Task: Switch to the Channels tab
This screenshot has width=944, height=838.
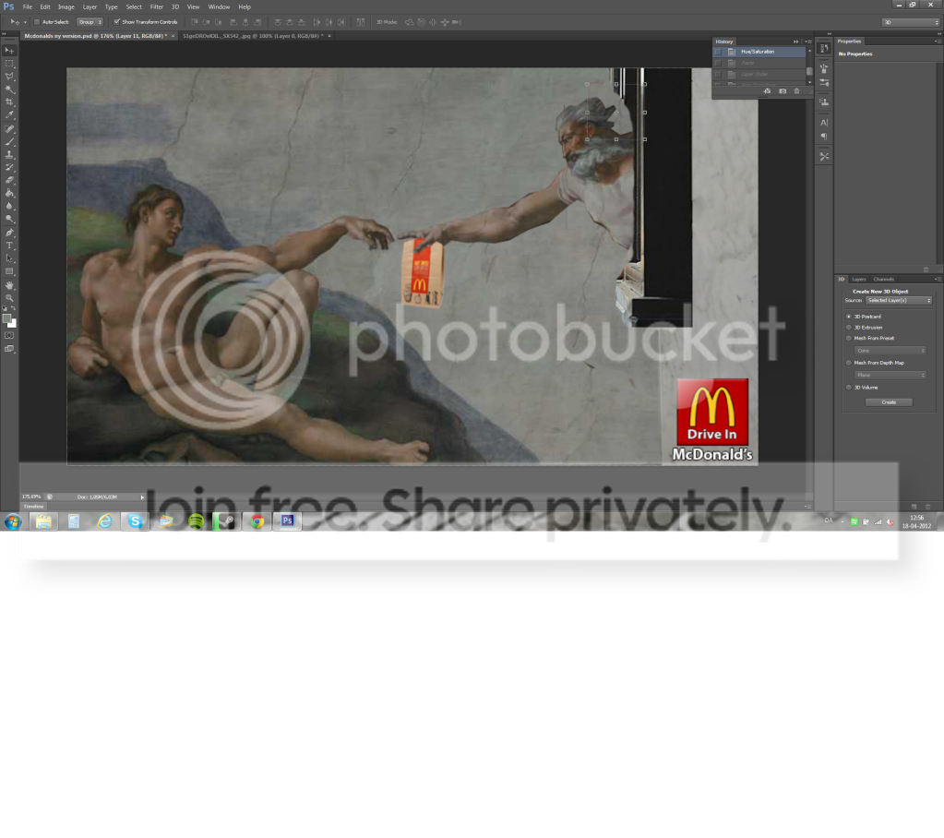Action: click(884, 280)
